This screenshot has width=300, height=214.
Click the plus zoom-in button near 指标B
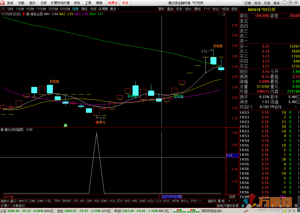229,201
